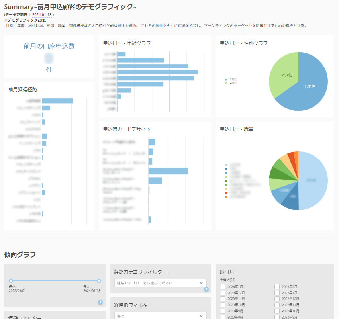This screenshot has height=319, width=339.
Task: Click the Summary page title
Action: (x=70, y=7)
